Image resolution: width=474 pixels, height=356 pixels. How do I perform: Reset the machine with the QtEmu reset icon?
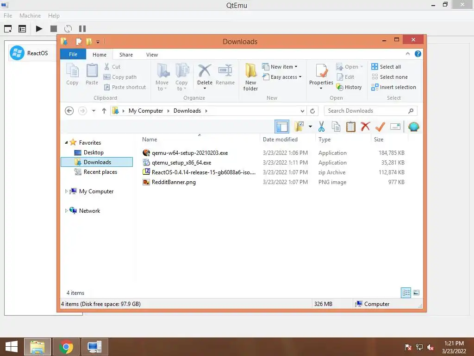pyautogui.click(x=68, y=29)
